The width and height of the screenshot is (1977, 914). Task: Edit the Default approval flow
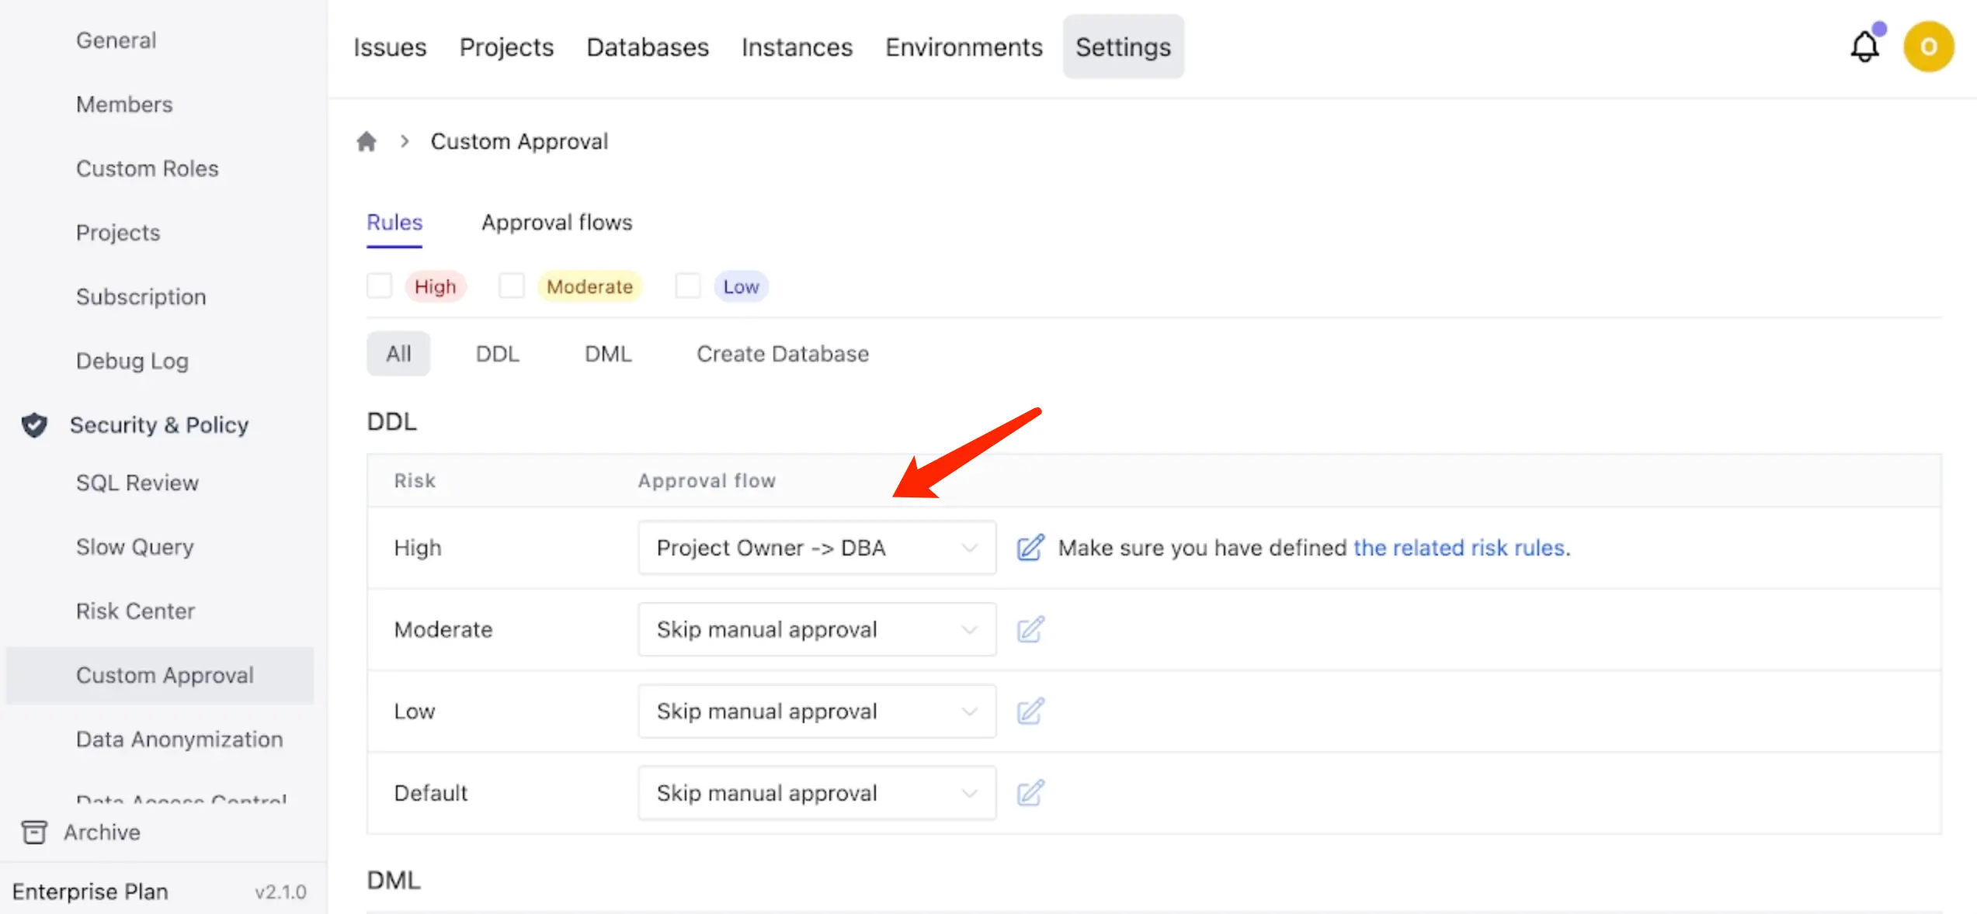click(1030, 792)
